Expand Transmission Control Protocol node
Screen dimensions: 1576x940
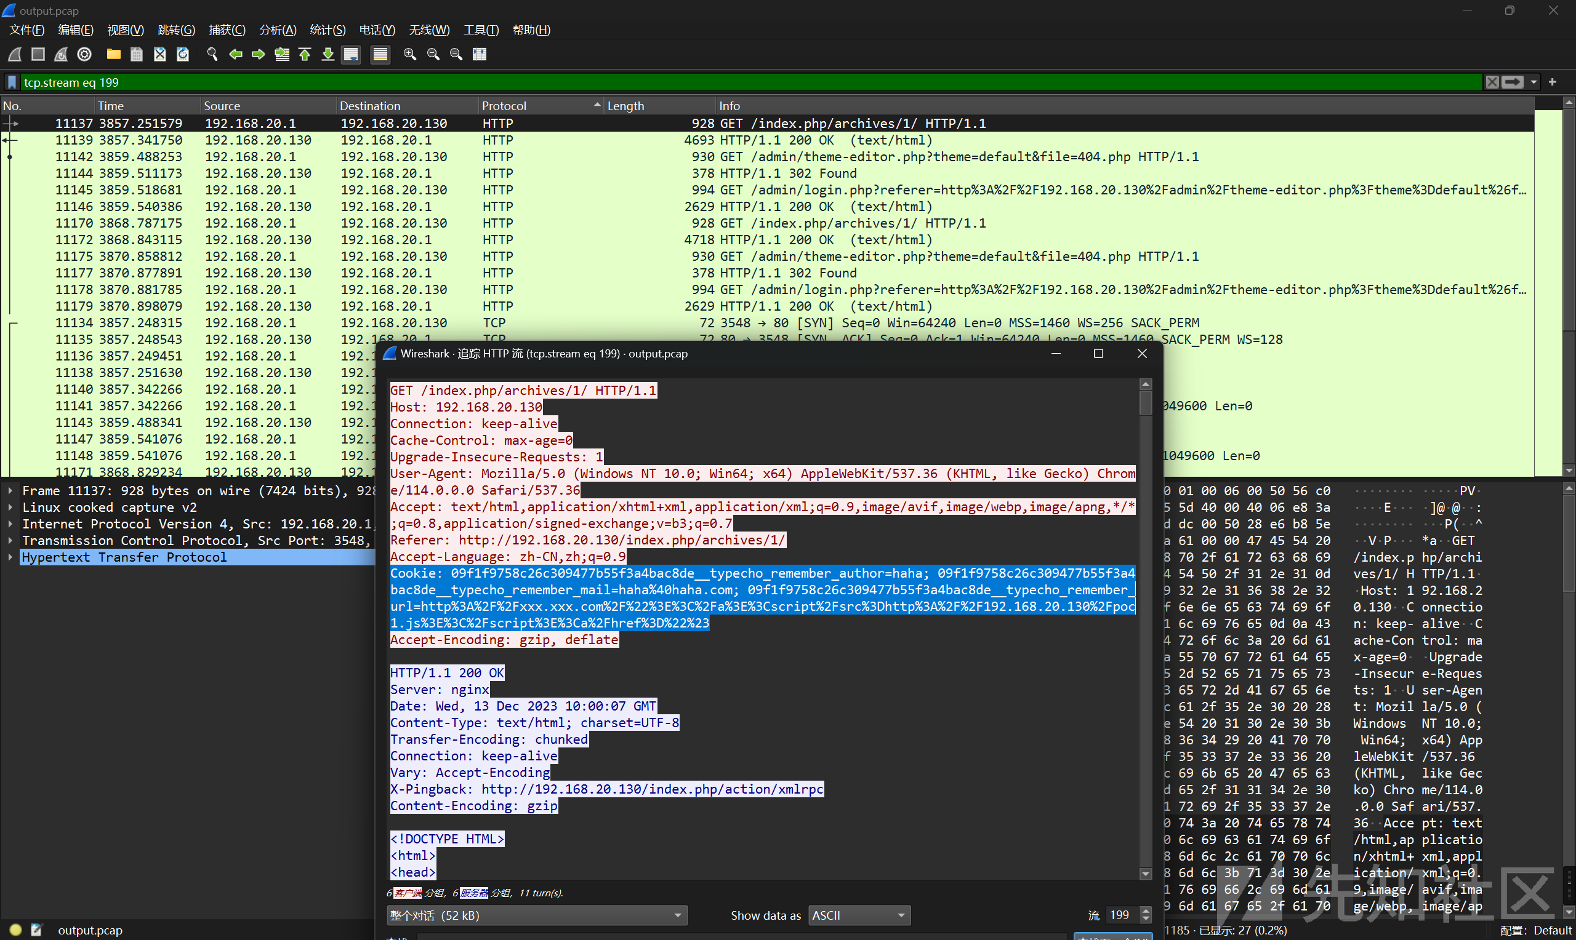(10, 540)
